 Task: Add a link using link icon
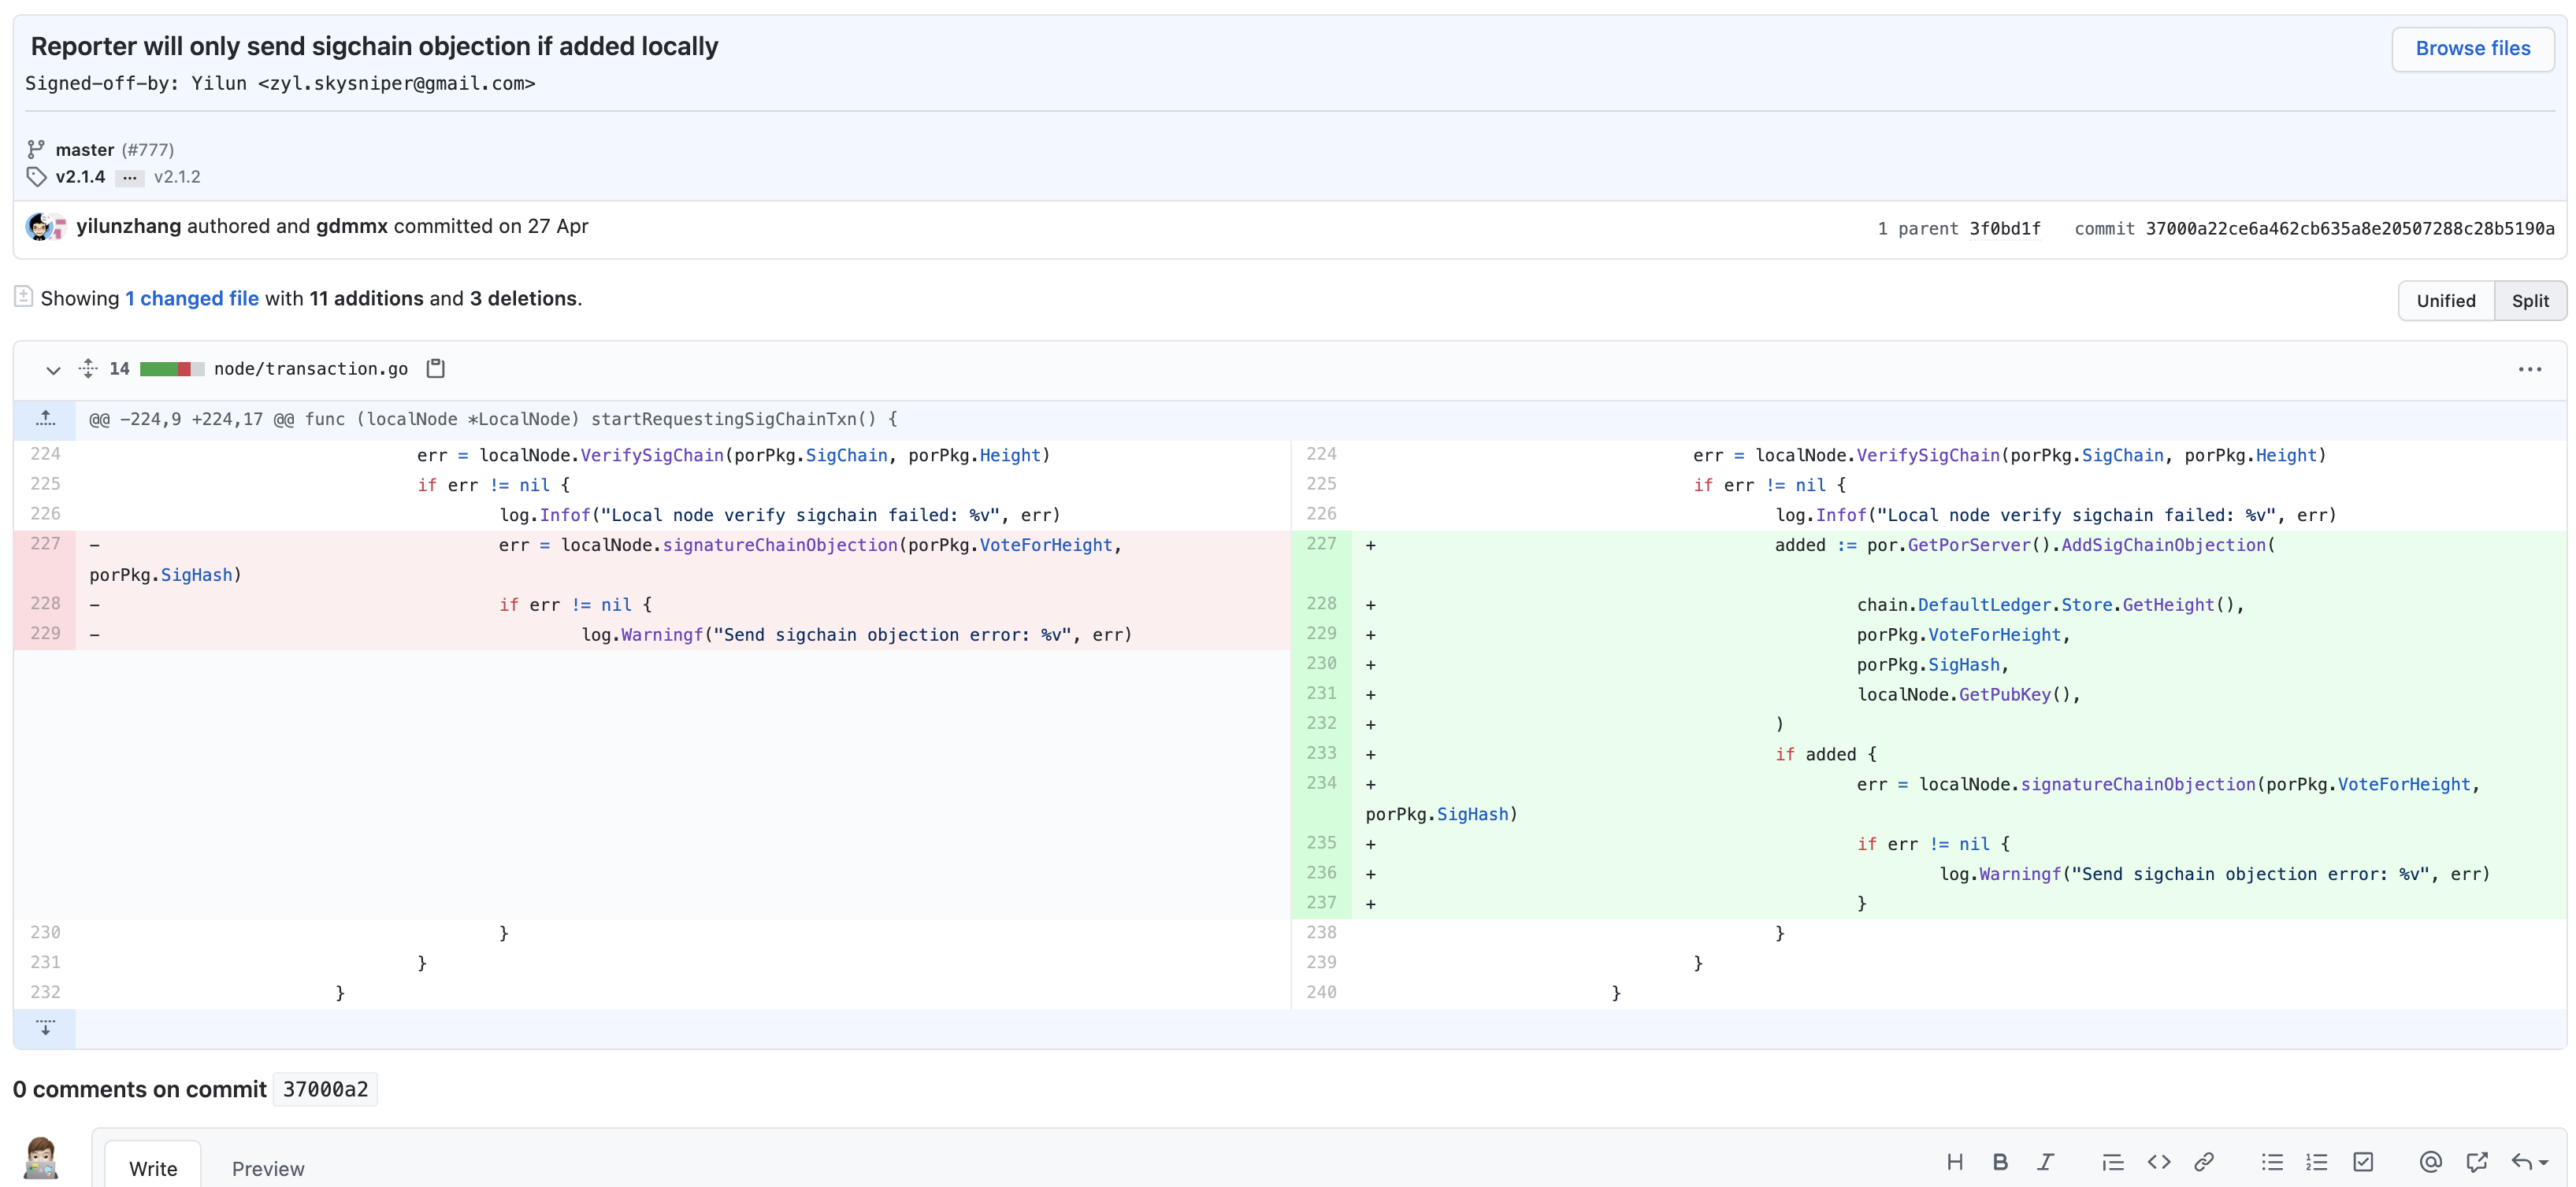(x=2204, y=1162)
